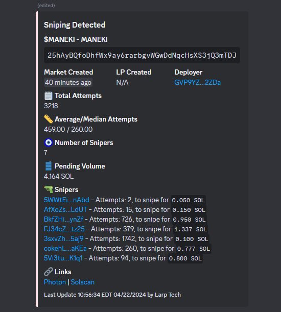Click the battery icon beside Pending Volume
Image resolution: width=281 pixels, height=312 pixels.
pyautogui.click(x=48, y=166)
